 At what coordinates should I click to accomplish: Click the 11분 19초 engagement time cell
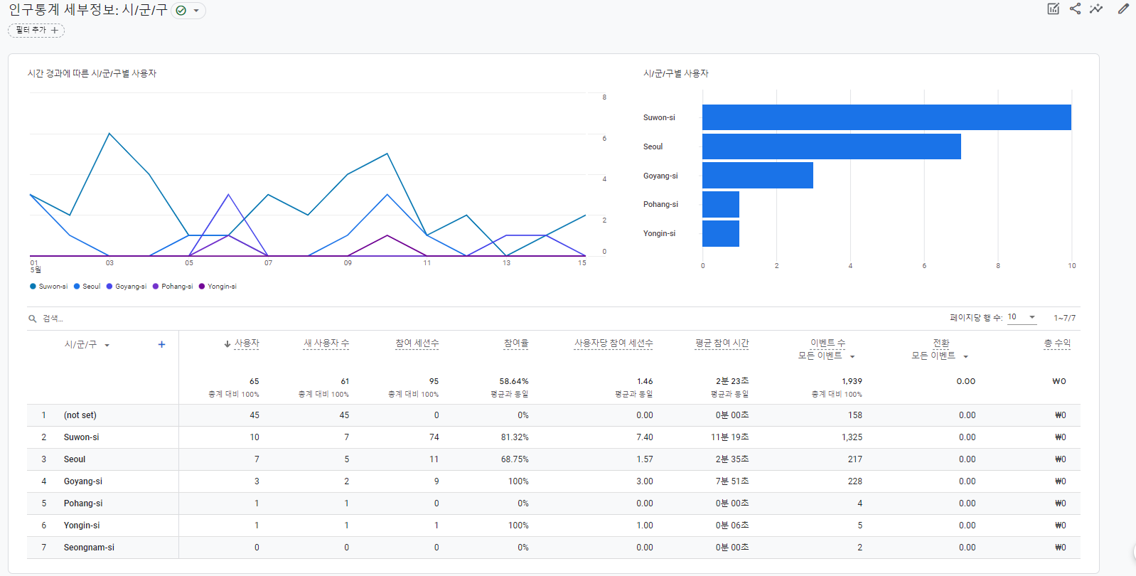coord(730,437)
